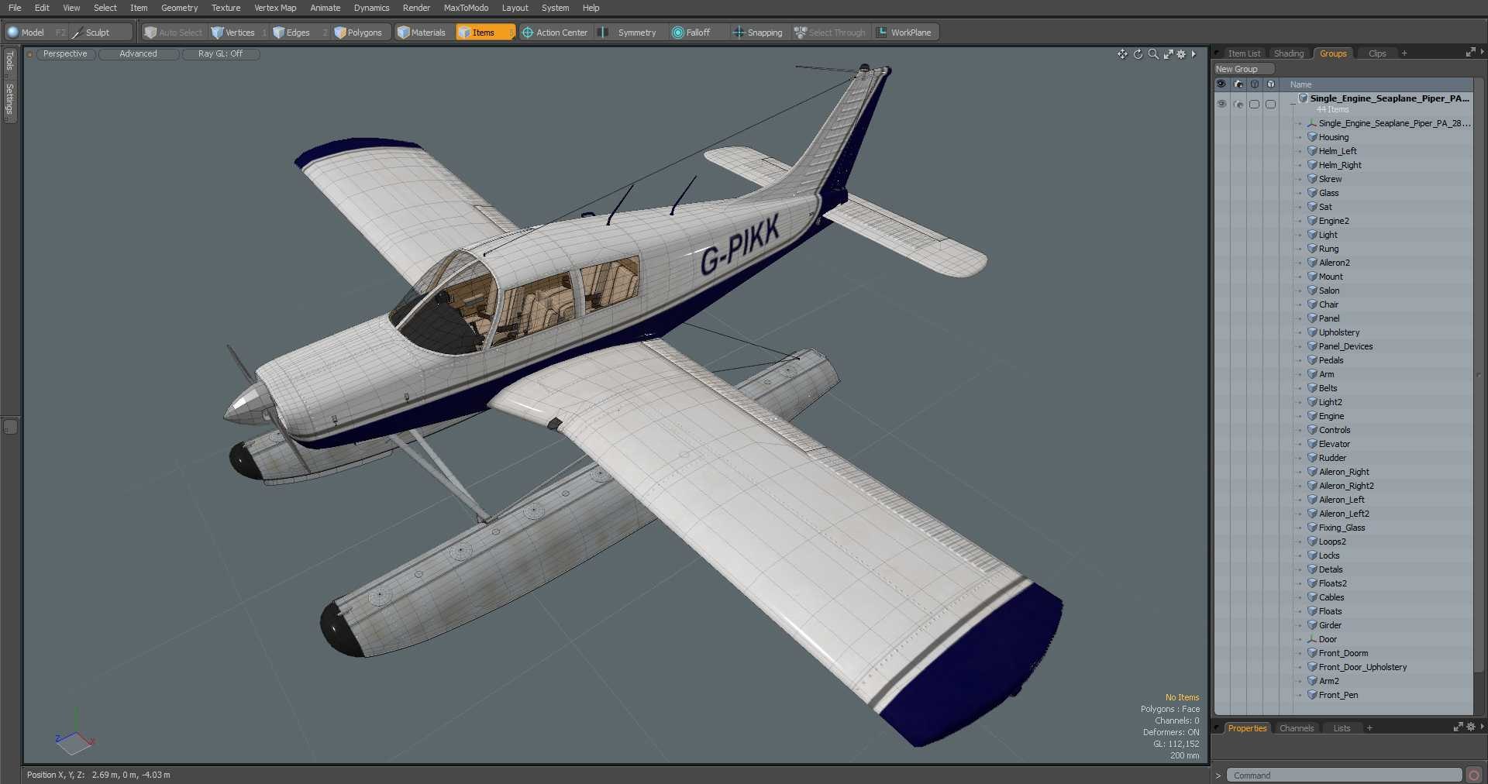Open the Geometry menu
1488x784 pixels.
point(179,8)
